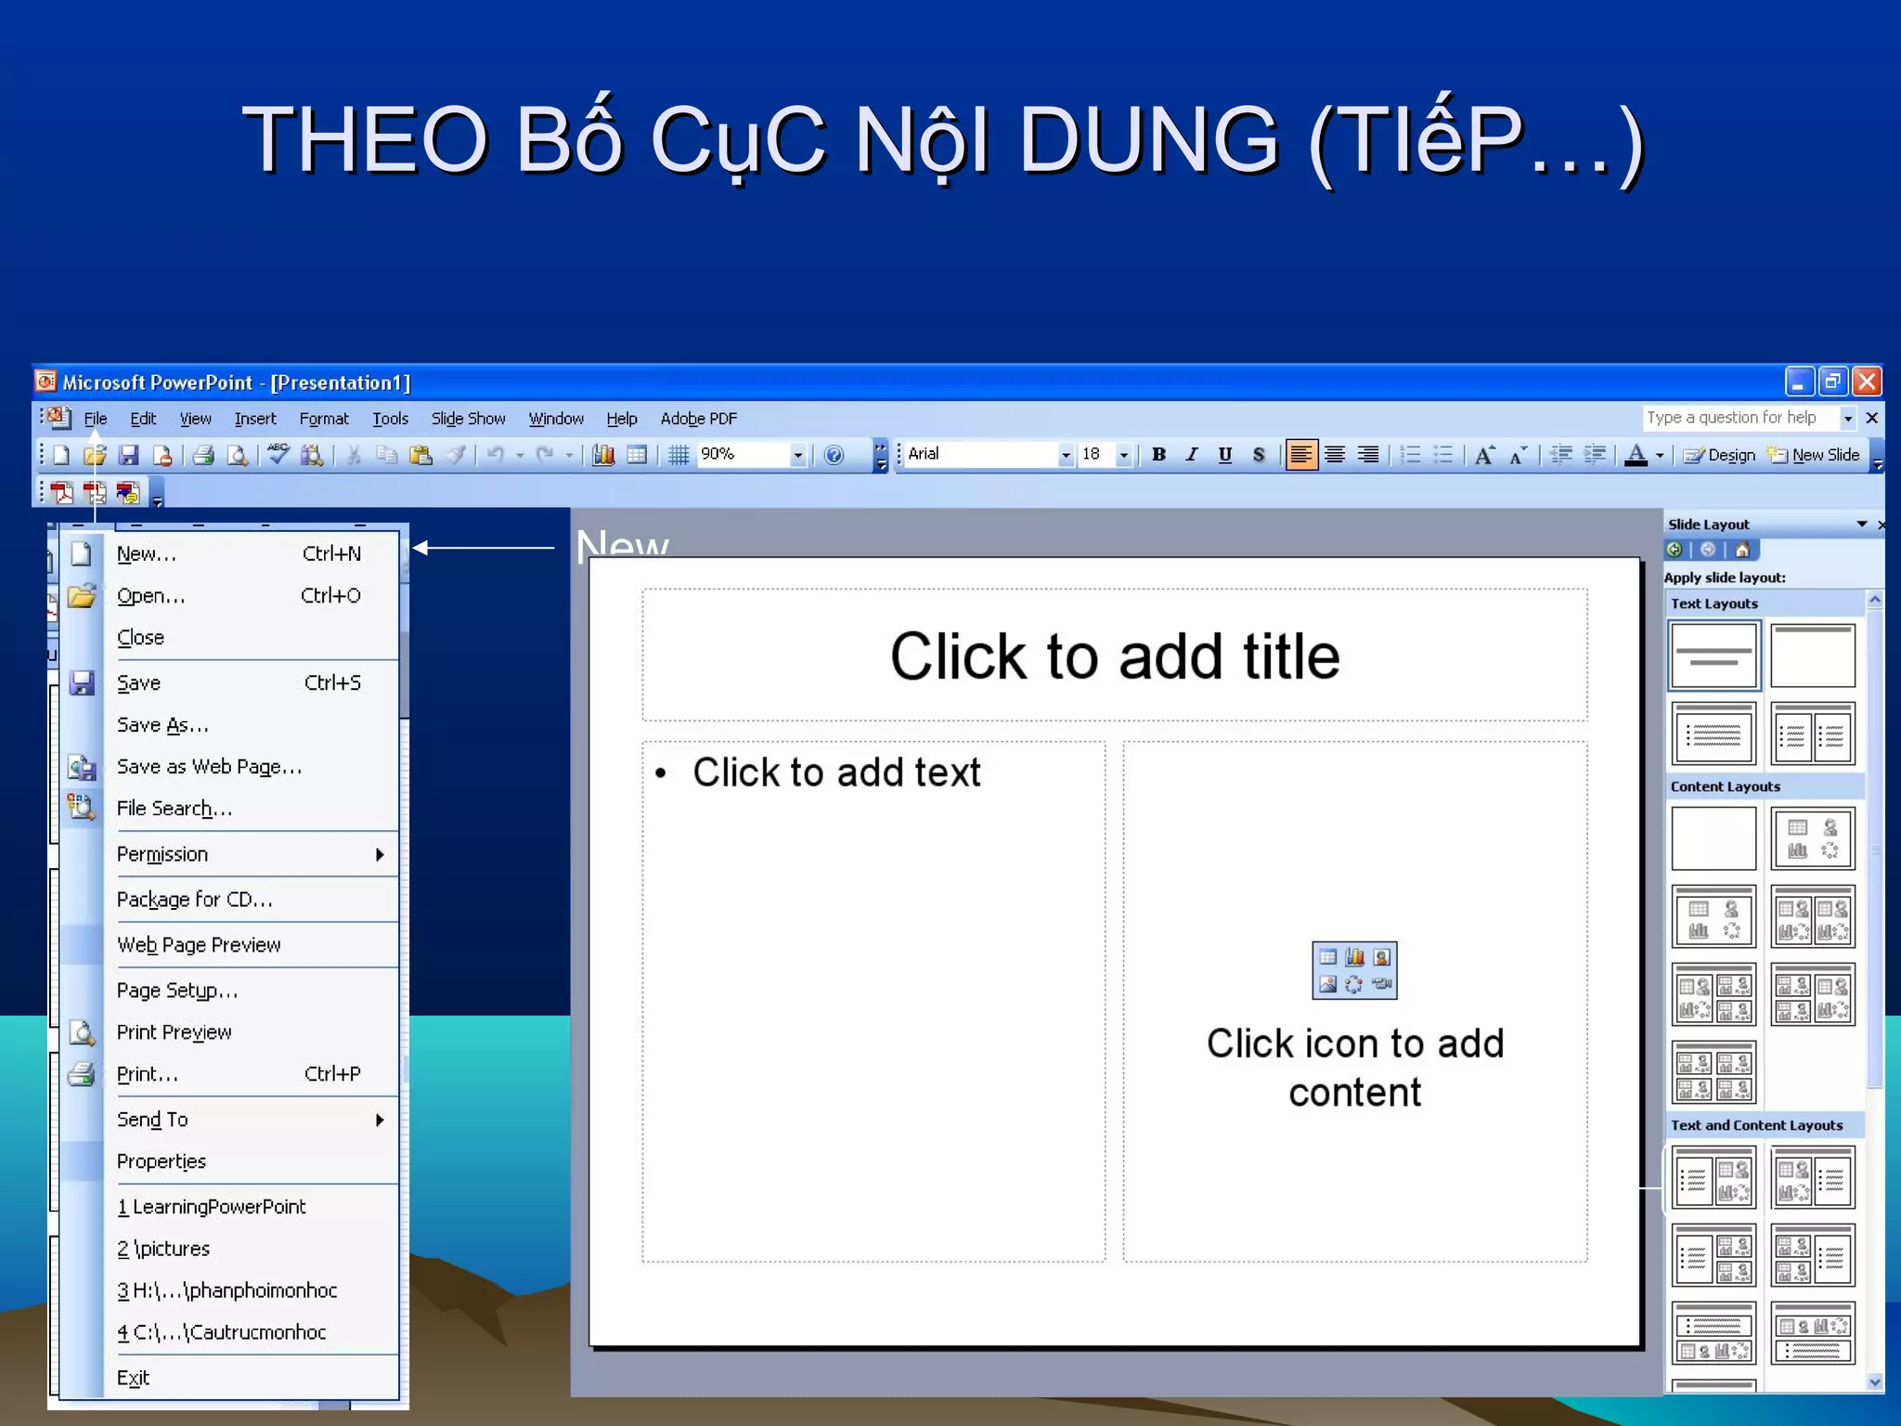Click the Increase Indent icon
This screenshot has height=1426, width=1901.
[x=1595, y=455]
